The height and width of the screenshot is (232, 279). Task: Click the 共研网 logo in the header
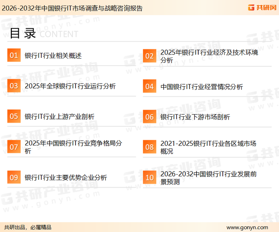(262, 8)
